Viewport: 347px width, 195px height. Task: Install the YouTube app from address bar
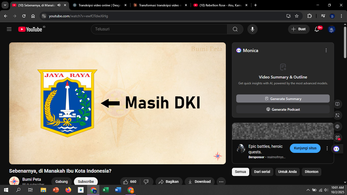pos(288,16)
